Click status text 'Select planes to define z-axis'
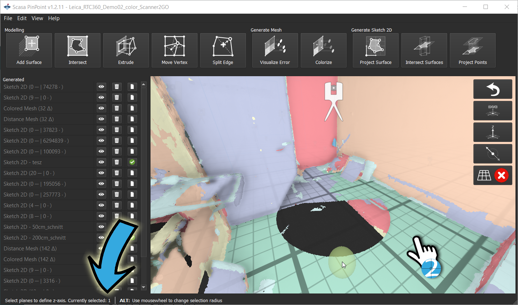 36,300
